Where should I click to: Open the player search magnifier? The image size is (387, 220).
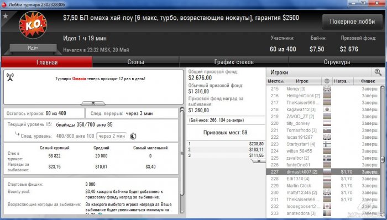[x=378, y=72]
